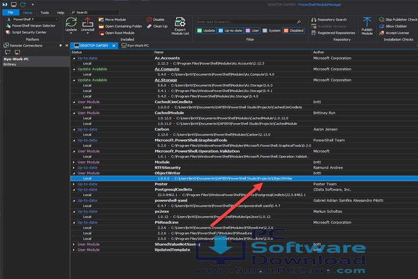This screenshot has width=418, height=279.
Task: Sort by the Name column header
Action: point(159,52)
